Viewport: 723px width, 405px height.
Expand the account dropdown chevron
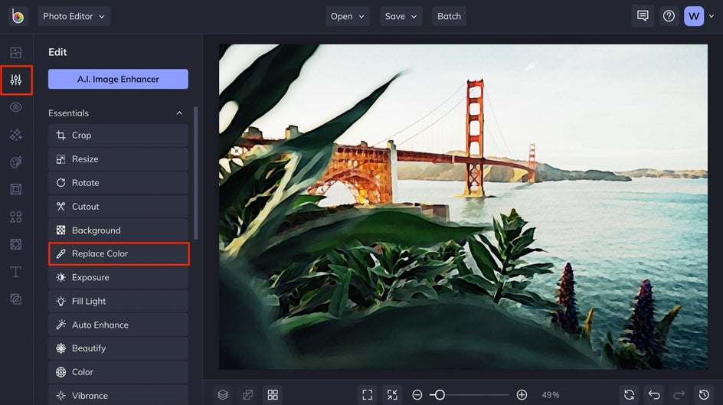coord(712,16)
